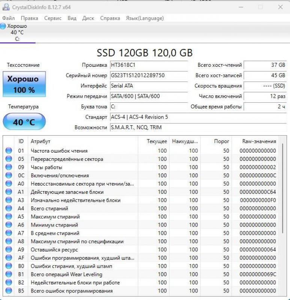Viewport: 290px width, 300px height.
Task: Click status orb for Всего стираний row
Action: click(x=9, y=208)
